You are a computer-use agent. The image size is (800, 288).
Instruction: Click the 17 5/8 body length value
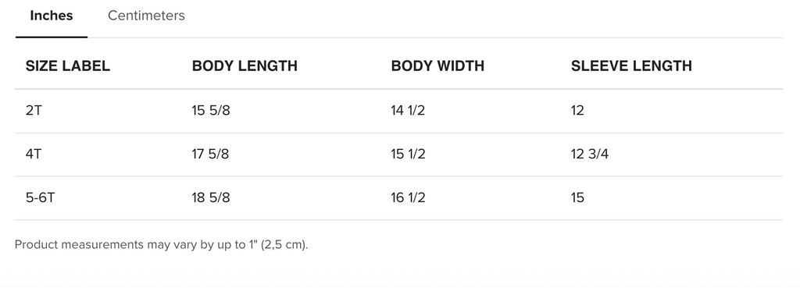point(210,154)
